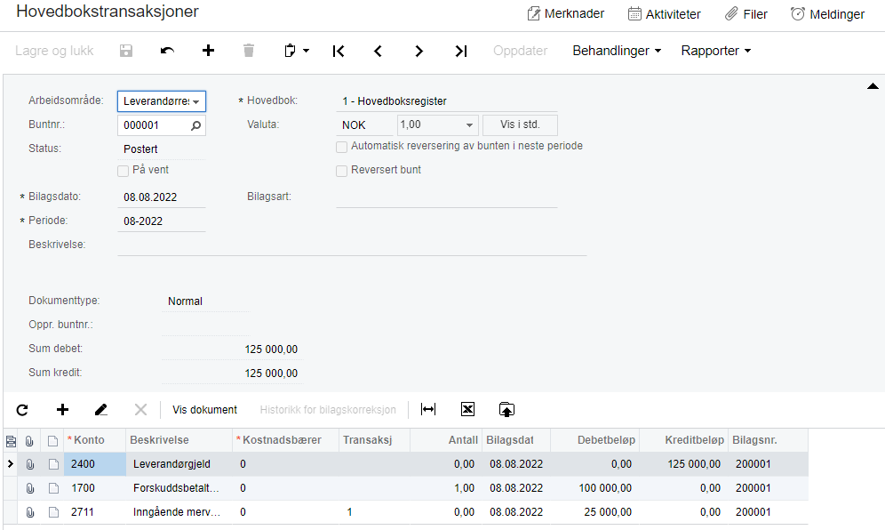Click the export to Excel icon
The image size is (885, 530).
point(468,409)
